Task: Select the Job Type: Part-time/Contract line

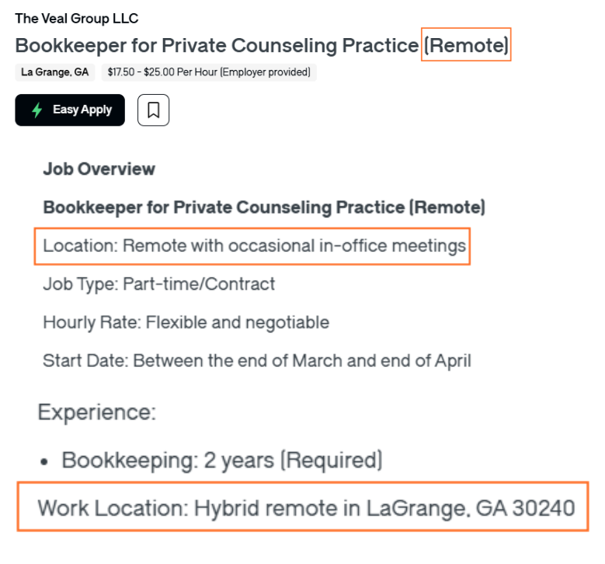Action: tap(158, 284)
